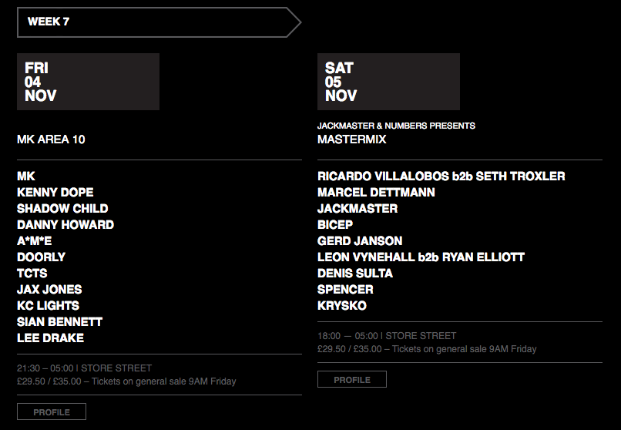The width and height of the screenshot is (621, 430).
Task: Click artist name MARCEL DETTMANN
Action: coord(376,193)
